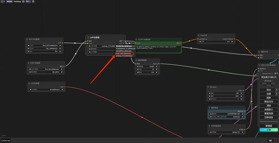The image size is (279, 143).
Task: Select FLUXDaemerys_v1.safetensors in the list
Action: click(126, 49)
